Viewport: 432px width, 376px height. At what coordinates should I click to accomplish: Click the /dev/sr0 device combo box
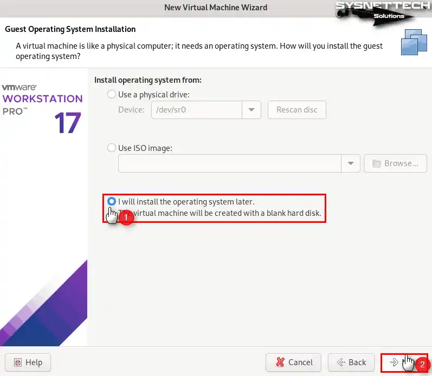[196, 110]
